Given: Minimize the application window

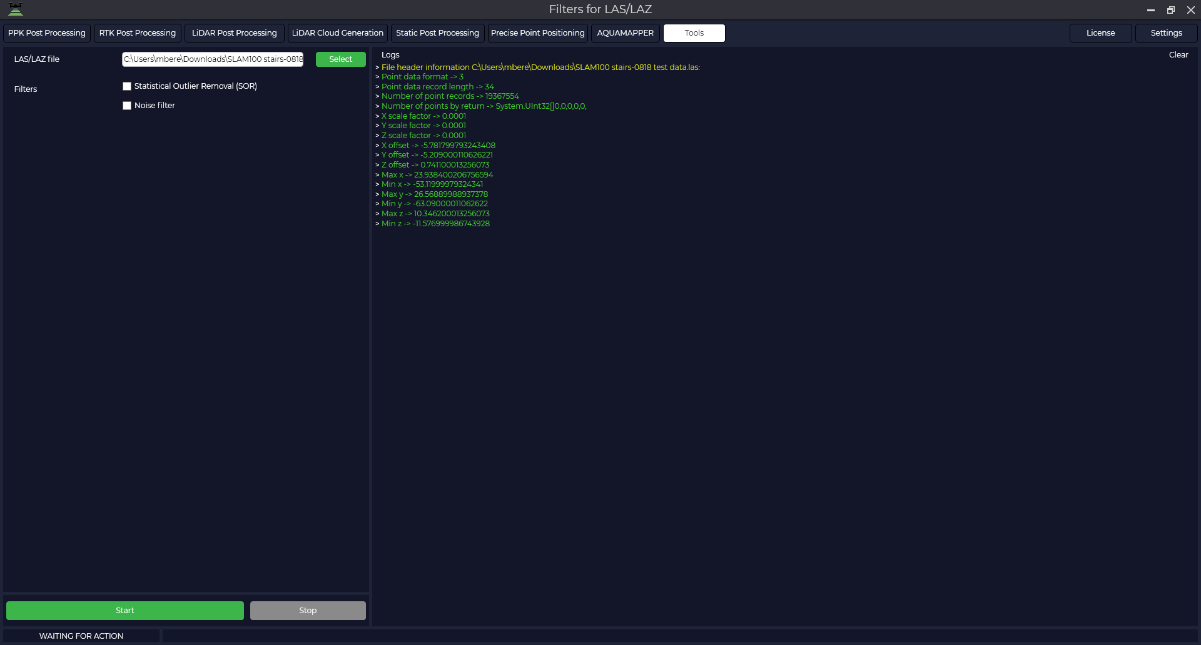Looking at the screenshot, I should pyautogui.click(x=1150, y=10).
